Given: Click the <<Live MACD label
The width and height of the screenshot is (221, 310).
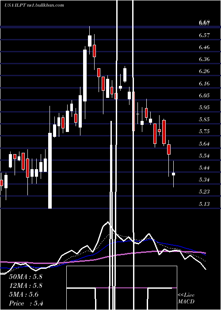Looking at the screenshot, I should pos(186,298).
